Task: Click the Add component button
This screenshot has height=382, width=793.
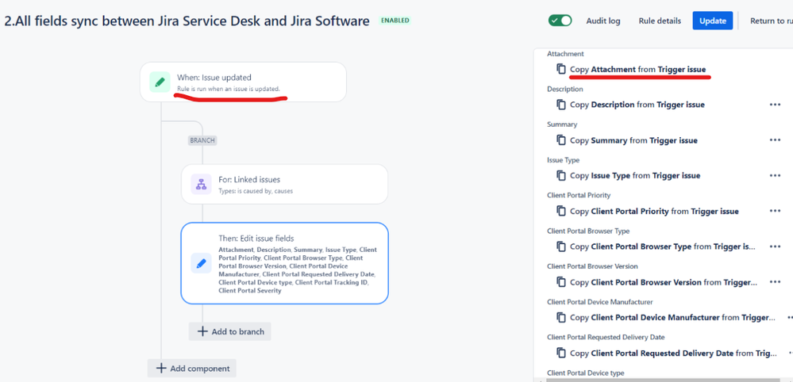Action: 191,369
